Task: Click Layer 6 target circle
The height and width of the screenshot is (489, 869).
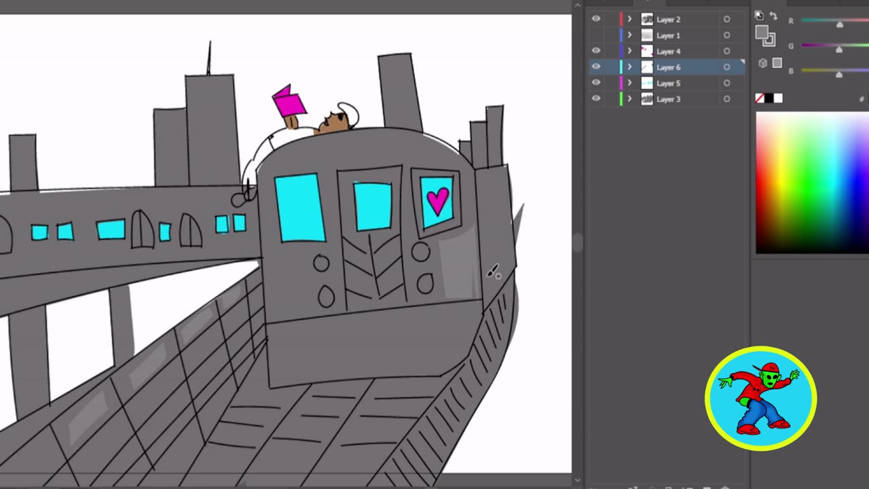Action: 726,67
